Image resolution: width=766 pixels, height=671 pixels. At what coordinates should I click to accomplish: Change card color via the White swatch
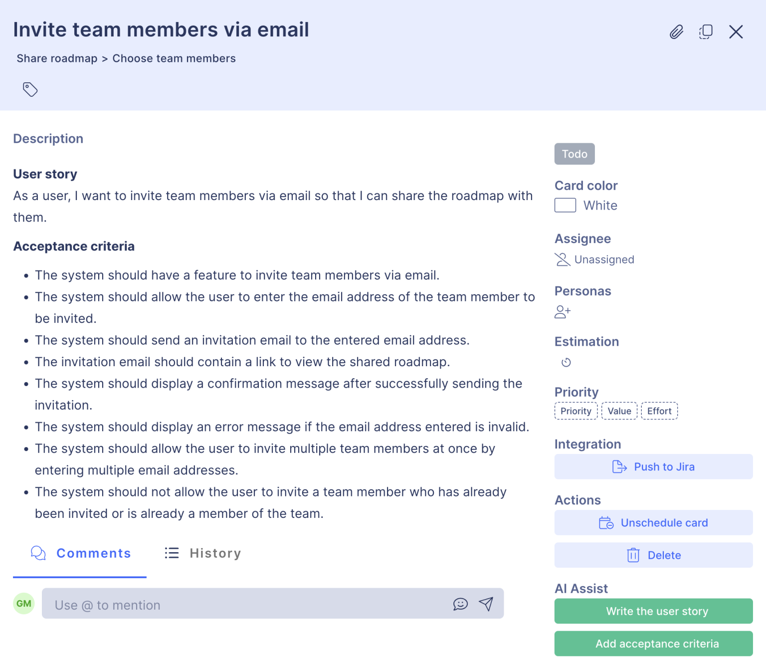(x=565, y=205)
